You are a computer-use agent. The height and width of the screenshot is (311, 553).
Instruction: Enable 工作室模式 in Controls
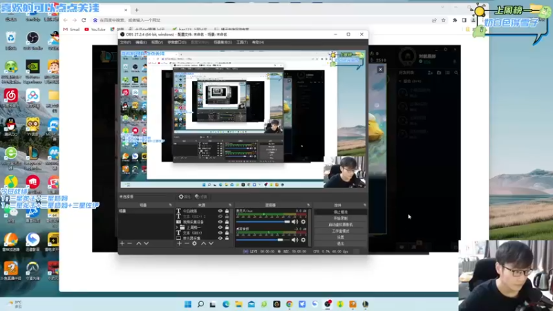[340, 231]
